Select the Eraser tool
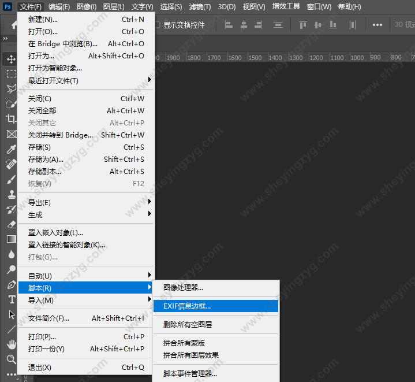415x382 pixels. (11, 224)
